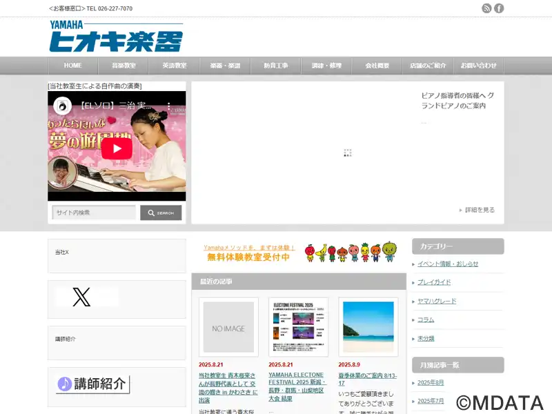Open the 防音工事 menu item
The image size is (552, 414).
pyautogui.click(x=275, y=66)
